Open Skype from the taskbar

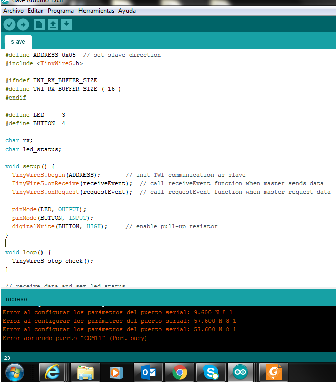point(211,373)
